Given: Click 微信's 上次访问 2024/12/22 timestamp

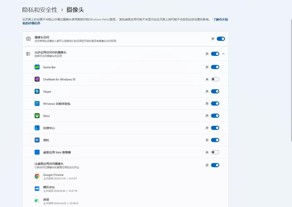Looking at the screenshot, I should tap(61, 203).
